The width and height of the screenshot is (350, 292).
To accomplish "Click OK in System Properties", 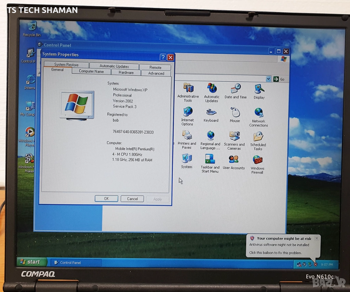I will (x=106, y=199).
